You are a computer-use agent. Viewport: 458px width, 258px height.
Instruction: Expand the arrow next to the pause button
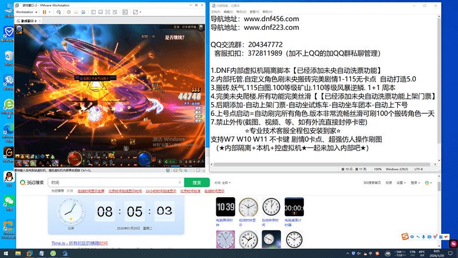[x=50, y=11]
